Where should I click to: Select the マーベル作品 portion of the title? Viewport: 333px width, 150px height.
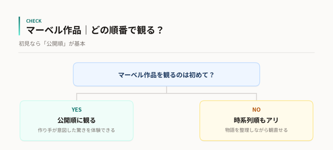click(x=54, y=30)
